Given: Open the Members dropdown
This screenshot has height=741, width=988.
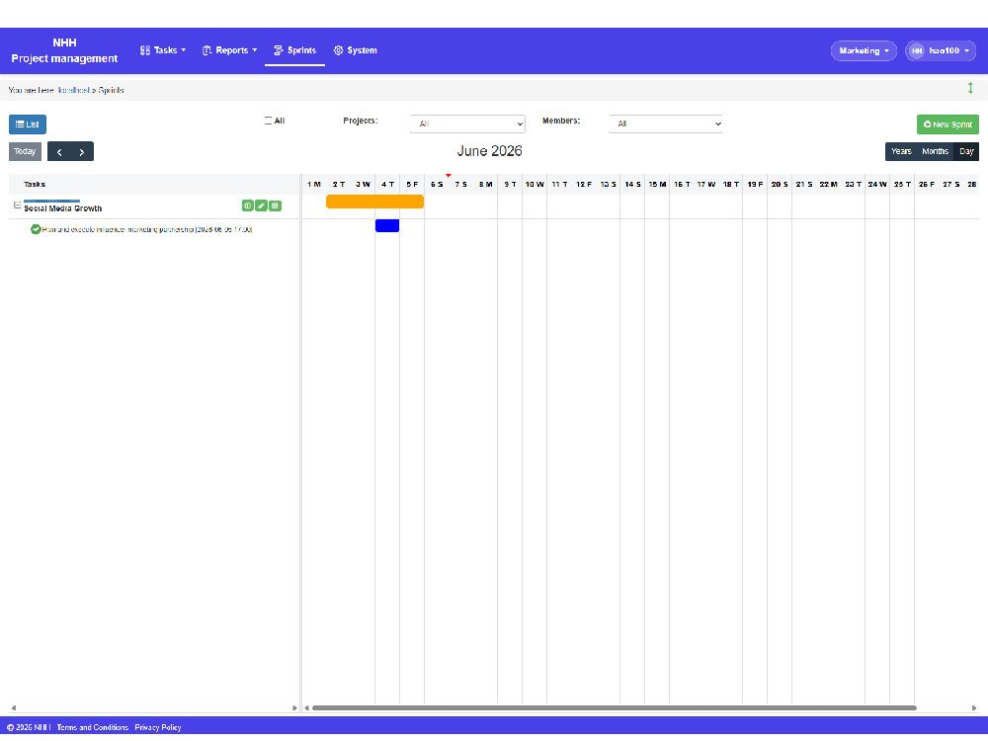Looking at the screenshot, I should tap(666, 124).
